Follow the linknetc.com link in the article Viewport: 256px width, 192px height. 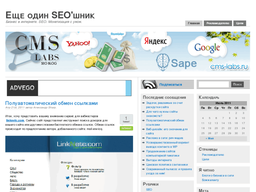point(15,120)
